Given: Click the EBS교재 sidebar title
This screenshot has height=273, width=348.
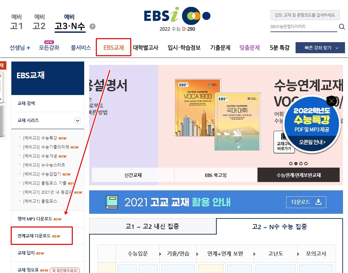Looking at the screenshot, I should coord(31,75).
